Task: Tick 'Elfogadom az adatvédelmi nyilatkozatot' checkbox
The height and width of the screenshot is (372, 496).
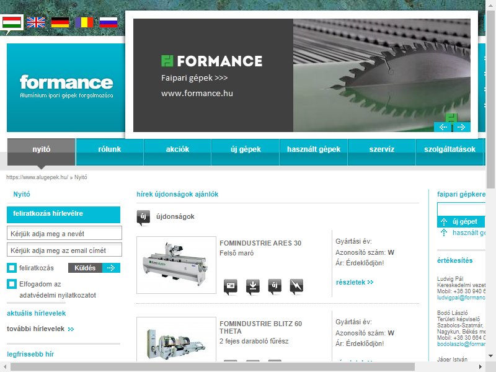Action: coord(12,284)
